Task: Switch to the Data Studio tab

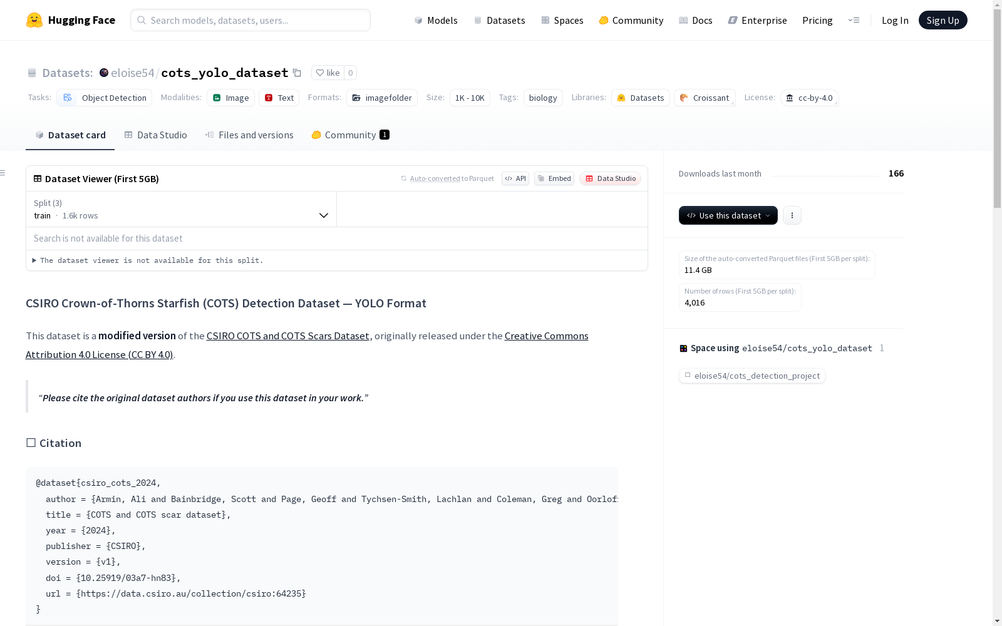Action: [x=155, y=135]
